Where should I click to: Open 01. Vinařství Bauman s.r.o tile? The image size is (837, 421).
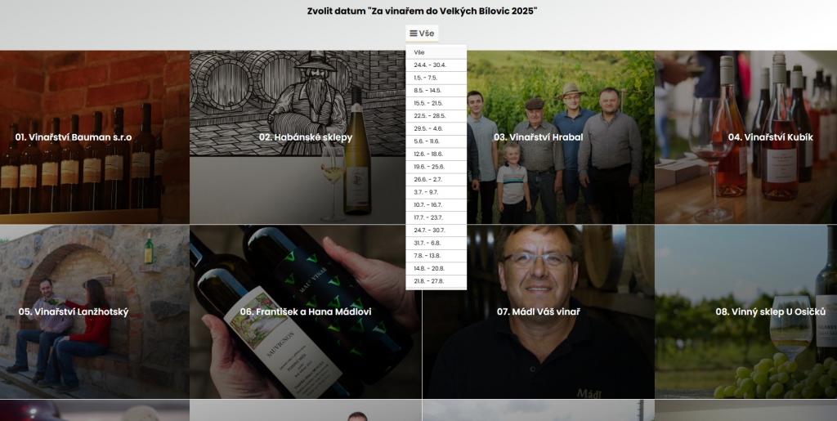pyautogui.click(x=95, y=137)
